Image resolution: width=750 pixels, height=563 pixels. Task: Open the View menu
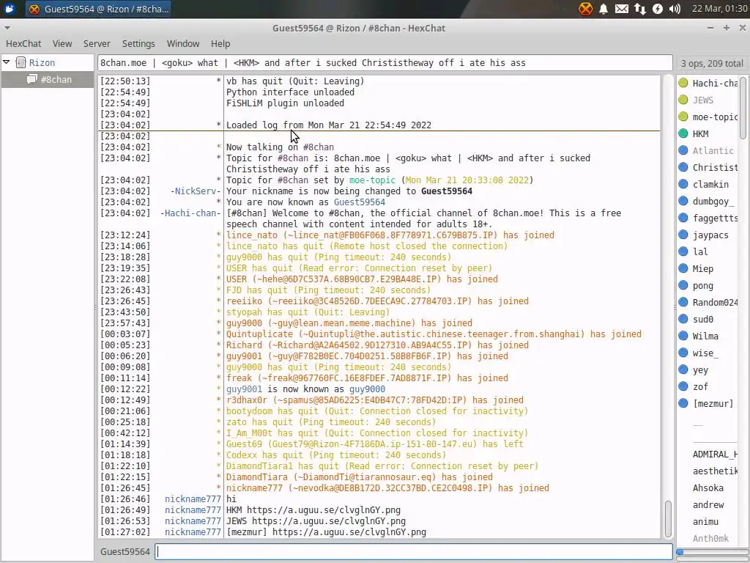[62, 43]
